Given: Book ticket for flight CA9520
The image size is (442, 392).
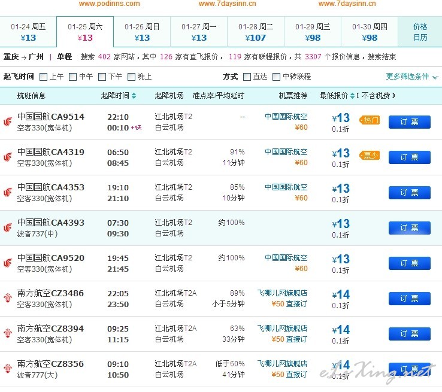Looking at the screenshot, I should [x=409, y=263].
